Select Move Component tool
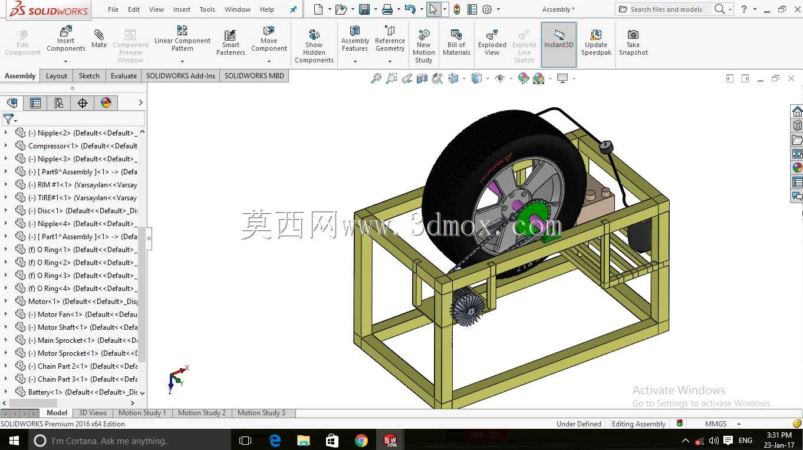Viewport: 803px width, 450px height. (x=269, y=39)
